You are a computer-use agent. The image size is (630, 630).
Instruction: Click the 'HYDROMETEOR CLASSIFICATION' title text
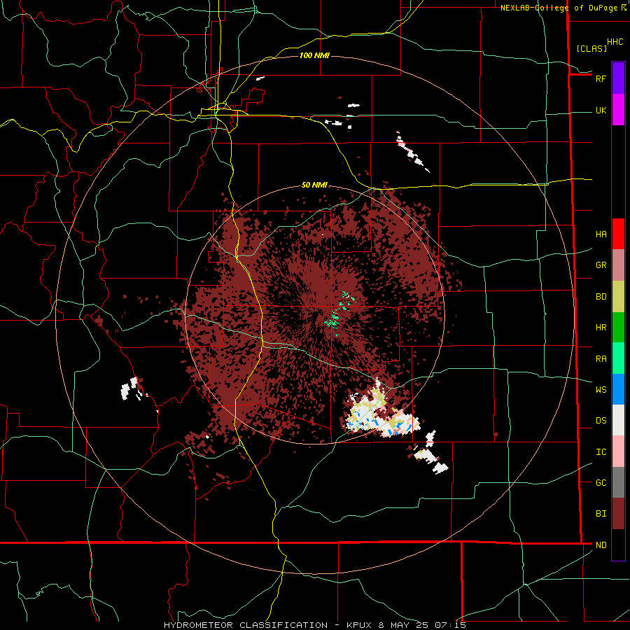(246, 625)
